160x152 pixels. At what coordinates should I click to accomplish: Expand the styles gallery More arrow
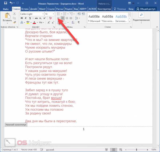pyautogui.click(x=130, y=22)
